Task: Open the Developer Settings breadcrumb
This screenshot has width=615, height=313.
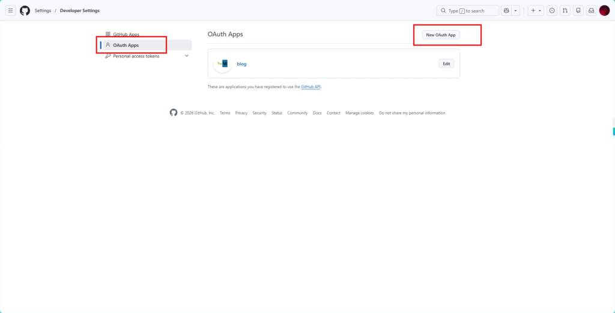Action: (80, 11)
